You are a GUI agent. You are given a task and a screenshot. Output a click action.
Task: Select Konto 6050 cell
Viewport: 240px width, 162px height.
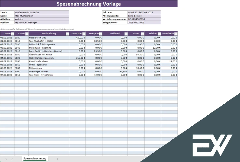21,61
